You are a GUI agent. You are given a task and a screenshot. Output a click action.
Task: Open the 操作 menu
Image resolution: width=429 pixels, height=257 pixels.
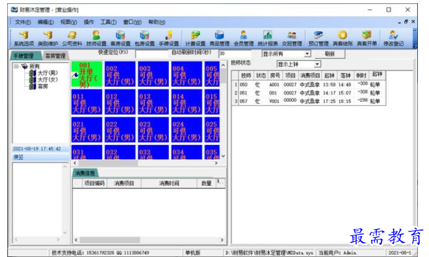tap(89, 22)
